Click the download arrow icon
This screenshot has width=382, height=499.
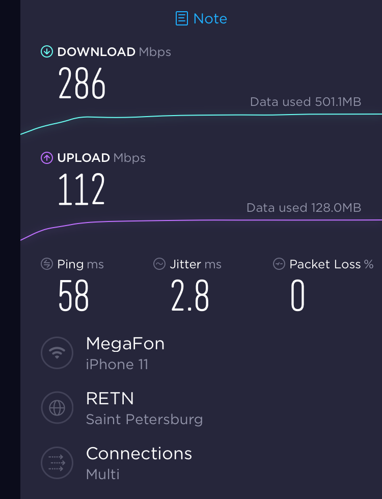47,51
